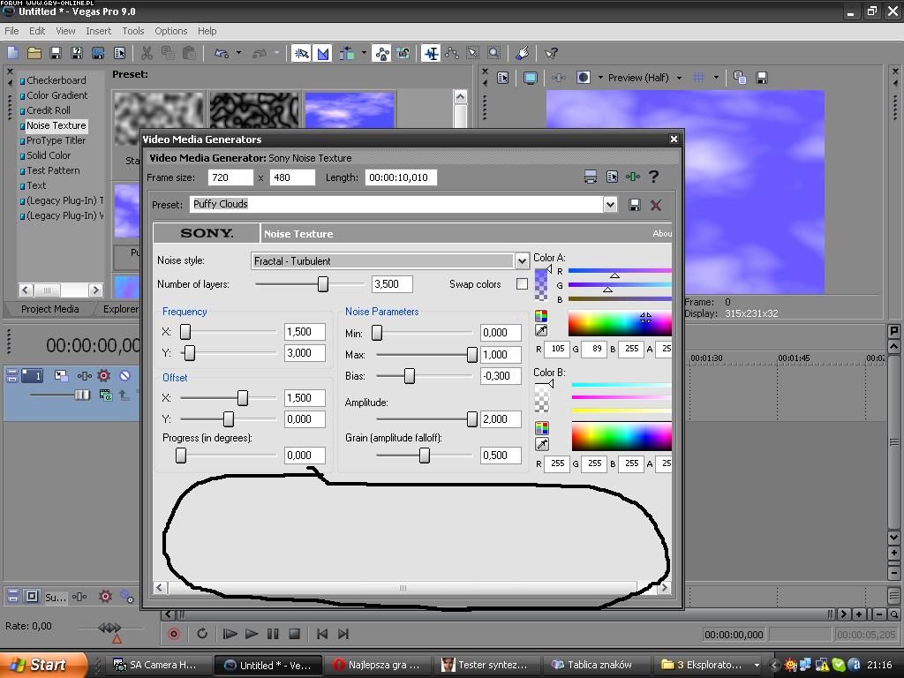
Task: Open the Undo history dropdown arrow
Action: 238,54
